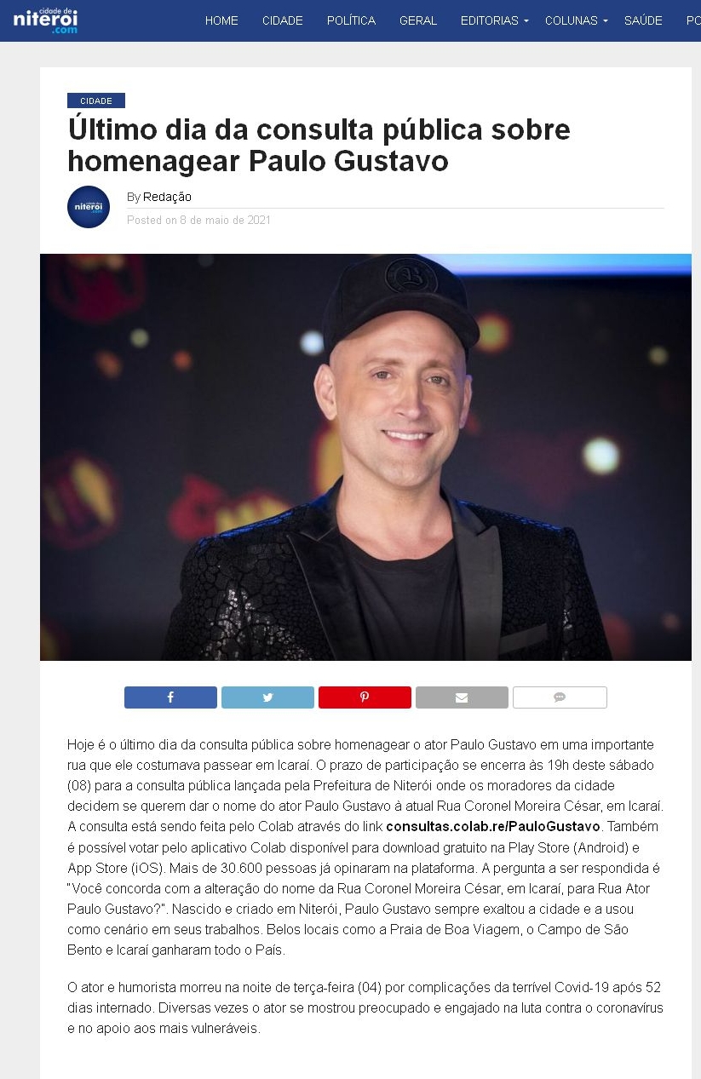This screenshot has height=1079, width=701.
Task: Expand the Editorias dropdown menu
Action: [x=495, y=20]
